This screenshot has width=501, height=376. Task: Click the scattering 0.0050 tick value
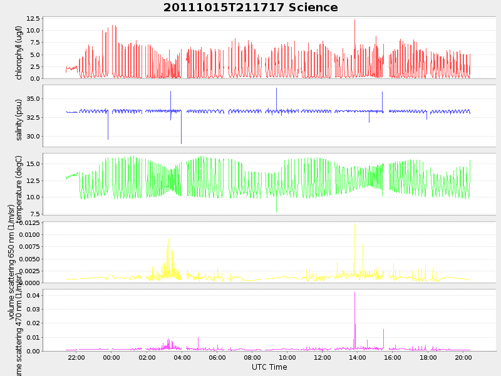tap(29, 259)
